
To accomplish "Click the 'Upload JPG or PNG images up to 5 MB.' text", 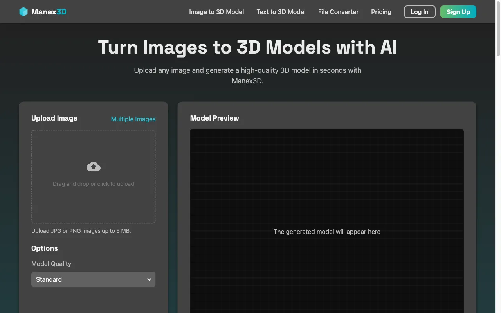I will click(81, 231).
